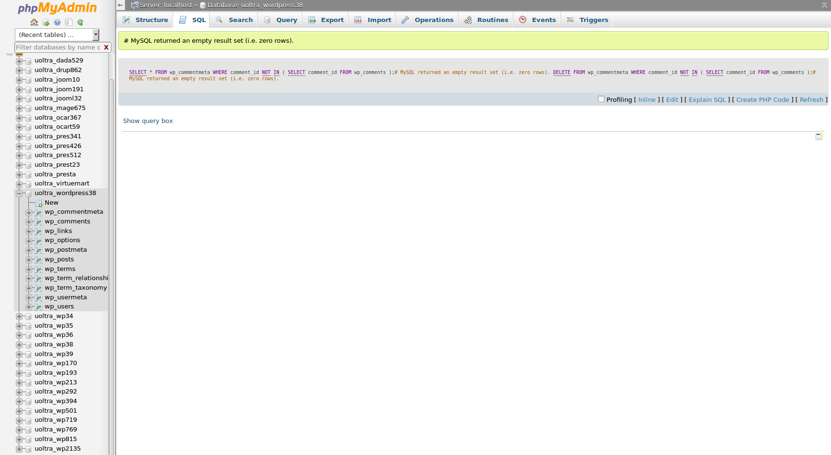This screenshot has height=455, width=831.
Task: Expand the wp_term_taxonomy table node
Action: (x=29, y=288)
